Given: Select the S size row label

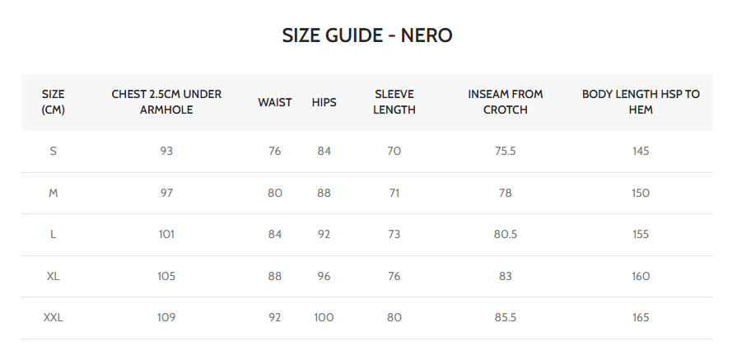Looking at the screenshot, I should tap(54, 152).
